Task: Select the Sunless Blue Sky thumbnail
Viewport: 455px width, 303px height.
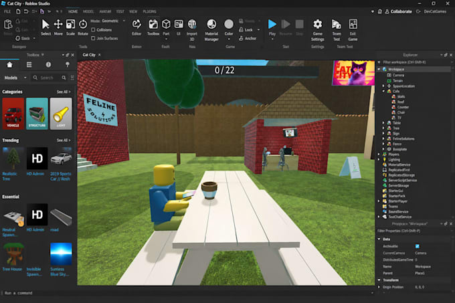Action: (x=61, y=254)
